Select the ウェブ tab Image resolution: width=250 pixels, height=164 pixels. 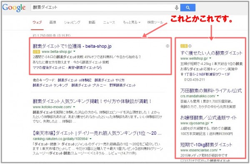(x=37, y=22)
